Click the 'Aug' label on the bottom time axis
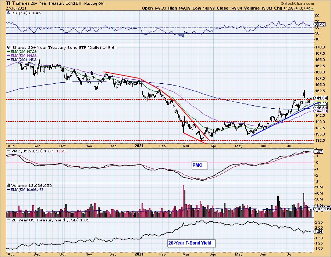Viewport: 331px width, 257px height. [x=11, y=254]
